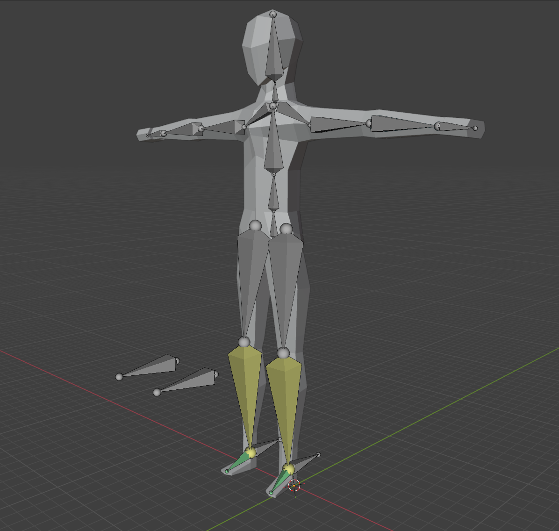Click the yellow ankle joint sphere of the rear foot

tap(251, 452)
